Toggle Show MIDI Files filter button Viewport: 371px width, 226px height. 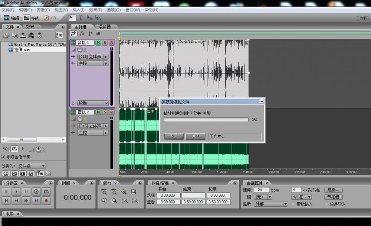(31, 173)
